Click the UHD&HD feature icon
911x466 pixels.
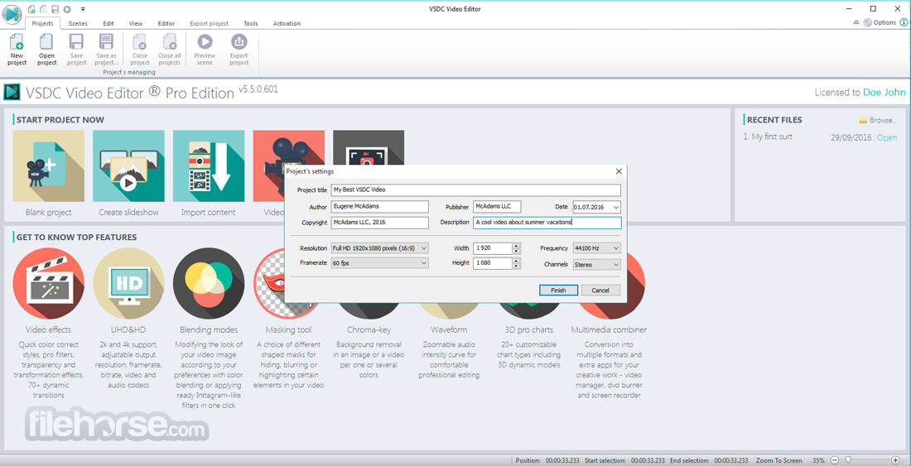tap(128, 283)
